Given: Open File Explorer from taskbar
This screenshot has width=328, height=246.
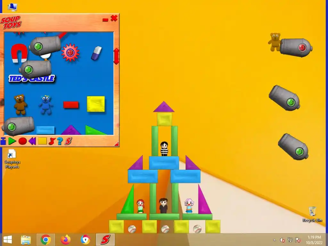Looking at the screenshot, I should (26, 240).
